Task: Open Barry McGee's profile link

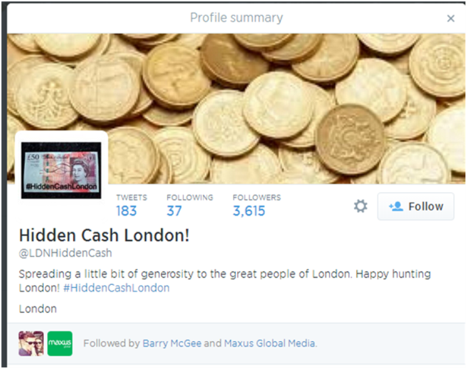Action: [172, 344]
